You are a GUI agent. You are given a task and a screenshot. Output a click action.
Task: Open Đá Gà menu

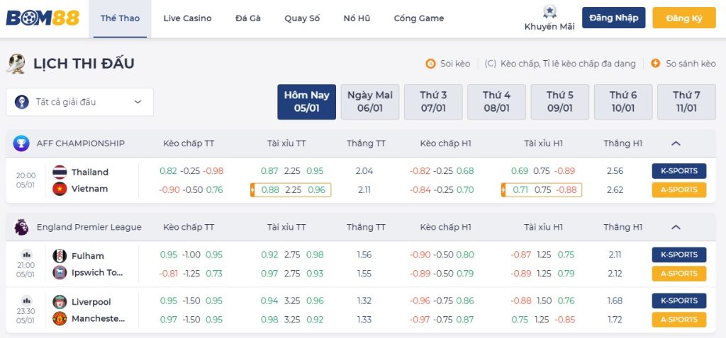tap(248, 18)
